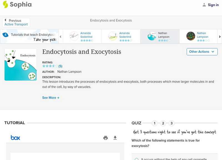222x160 pixels.
Task: Click the Sign in link
Action: click(213, 5)
